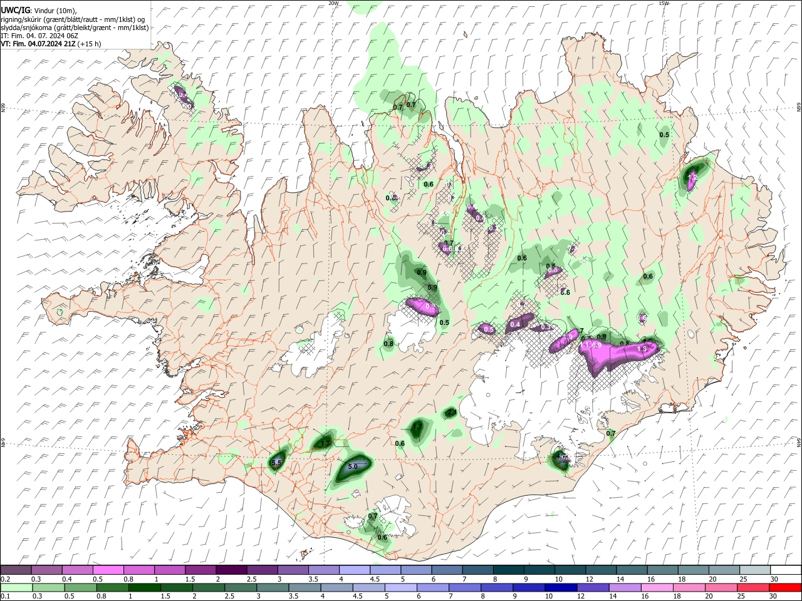Click the darkest purple 2 mm snow swatch
This screenshot has height=601, width=802.
pyautogui.click(x=231, y=570)
